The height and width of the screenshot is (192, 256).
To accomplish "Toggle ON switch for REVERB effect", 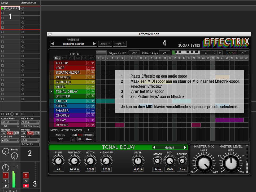I will point(93,125).
